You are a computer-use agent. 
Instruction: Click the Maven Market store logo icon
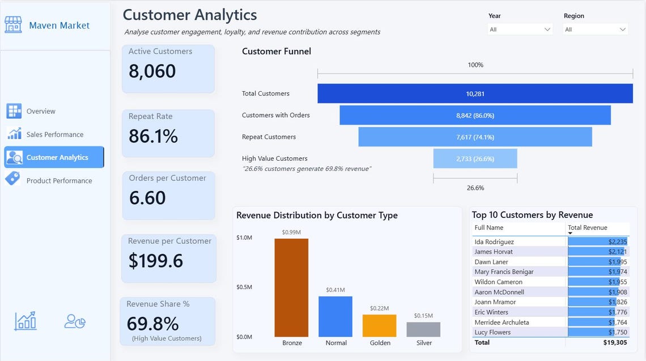tap(13, 25)
